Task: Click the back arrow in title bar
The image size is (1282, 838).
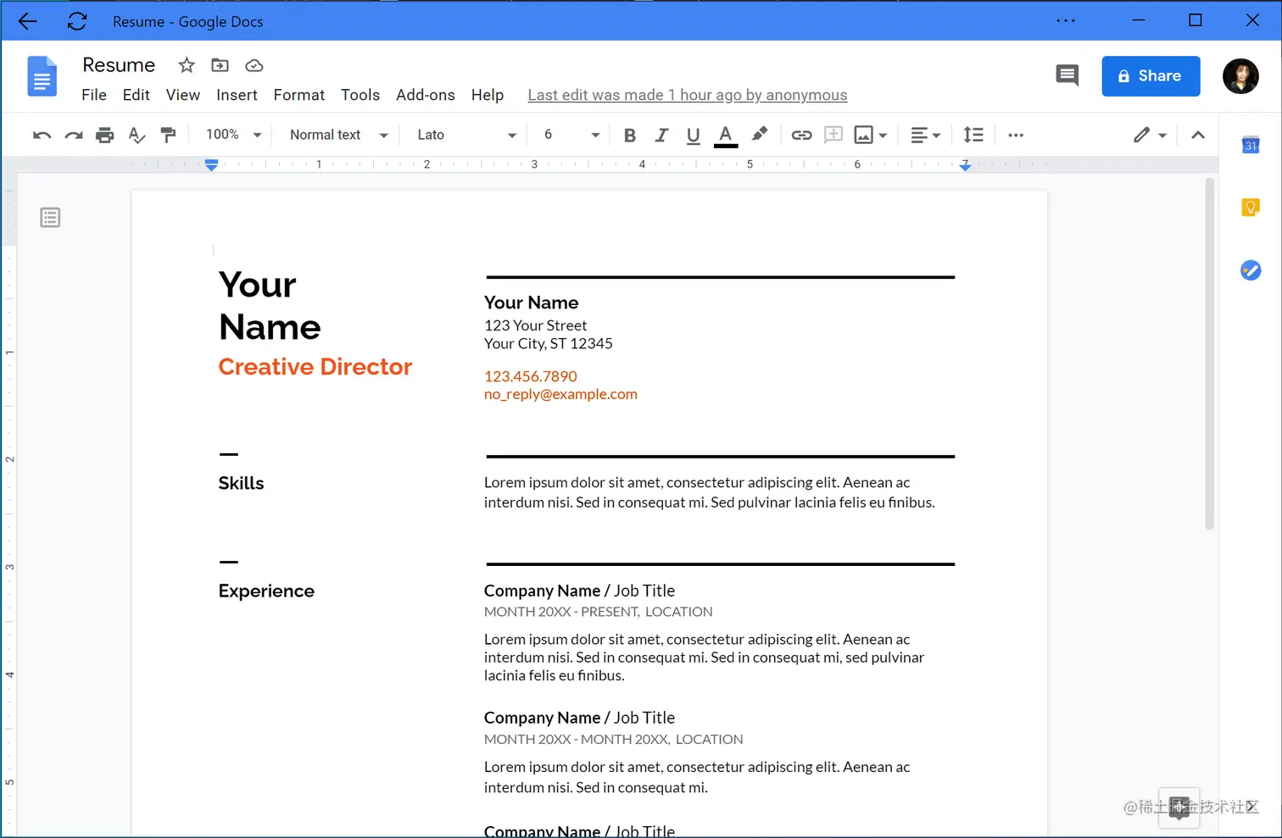Action: [27, 21]
